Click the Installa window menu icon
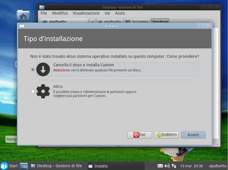 pyautogui.click(x=22, y=26)
